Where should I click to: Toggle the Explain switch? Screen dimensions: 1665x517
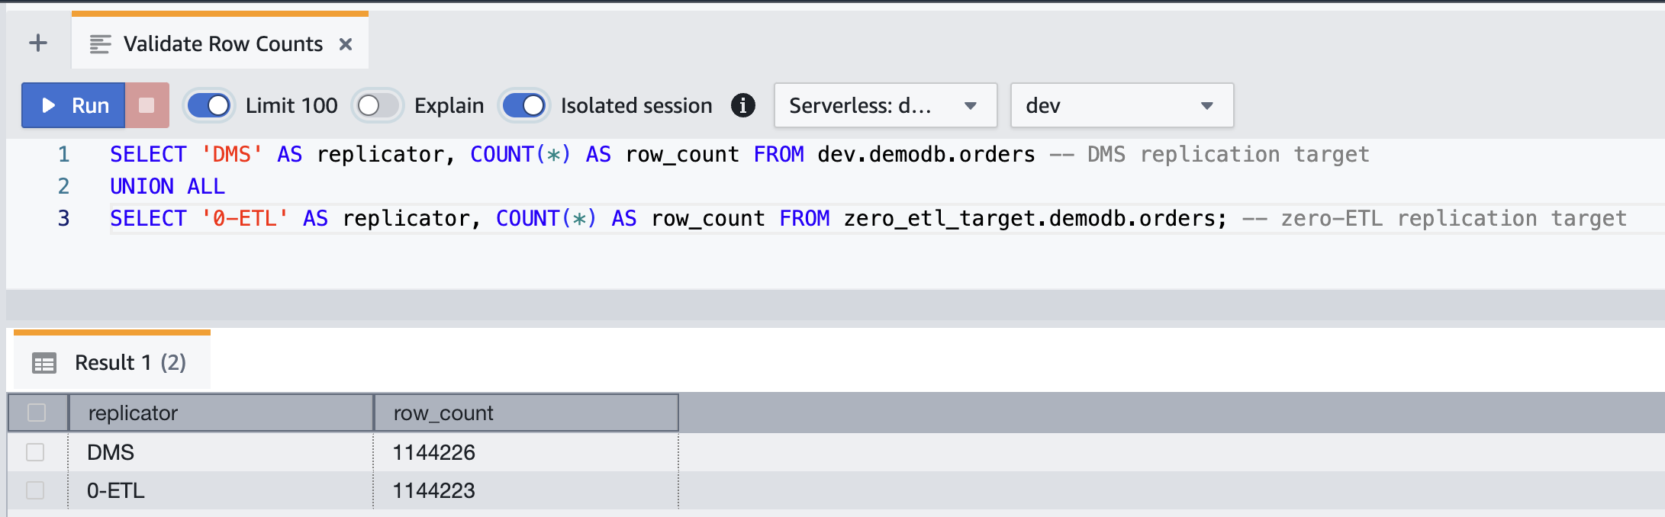(x=378, y=105)
